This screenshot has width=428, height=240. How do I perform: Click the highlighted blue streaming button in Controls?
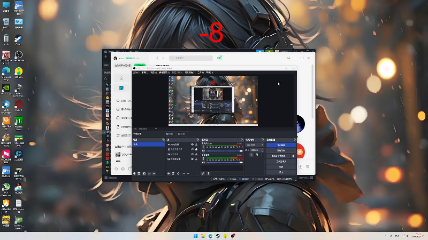click(x=281, y=145)
